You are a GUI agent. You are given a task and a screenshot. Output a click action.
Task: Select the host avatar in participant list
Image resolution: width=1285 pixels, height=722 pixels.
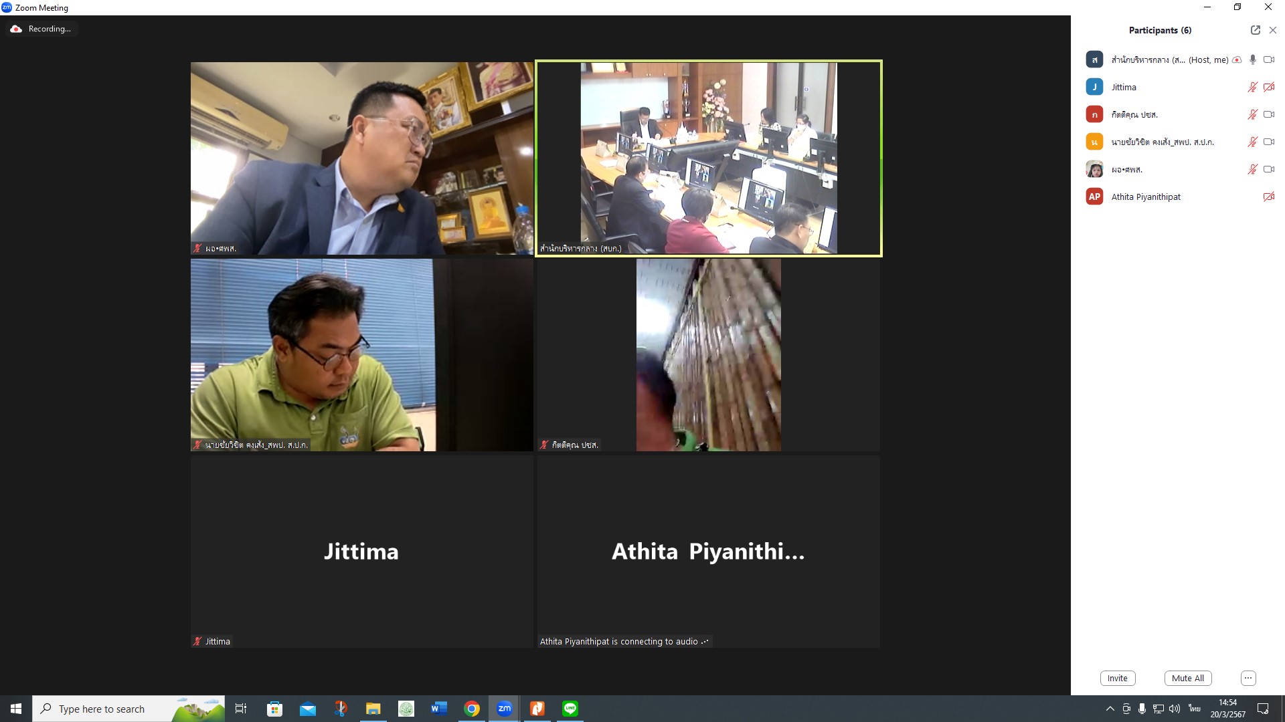coord(1094,59)
